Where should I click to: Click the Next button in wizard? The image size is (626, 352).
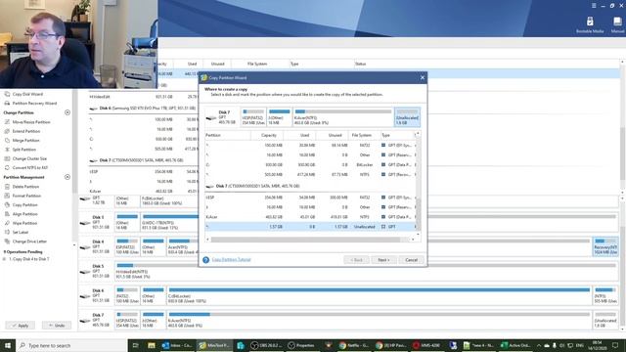(x=383, y=260)
